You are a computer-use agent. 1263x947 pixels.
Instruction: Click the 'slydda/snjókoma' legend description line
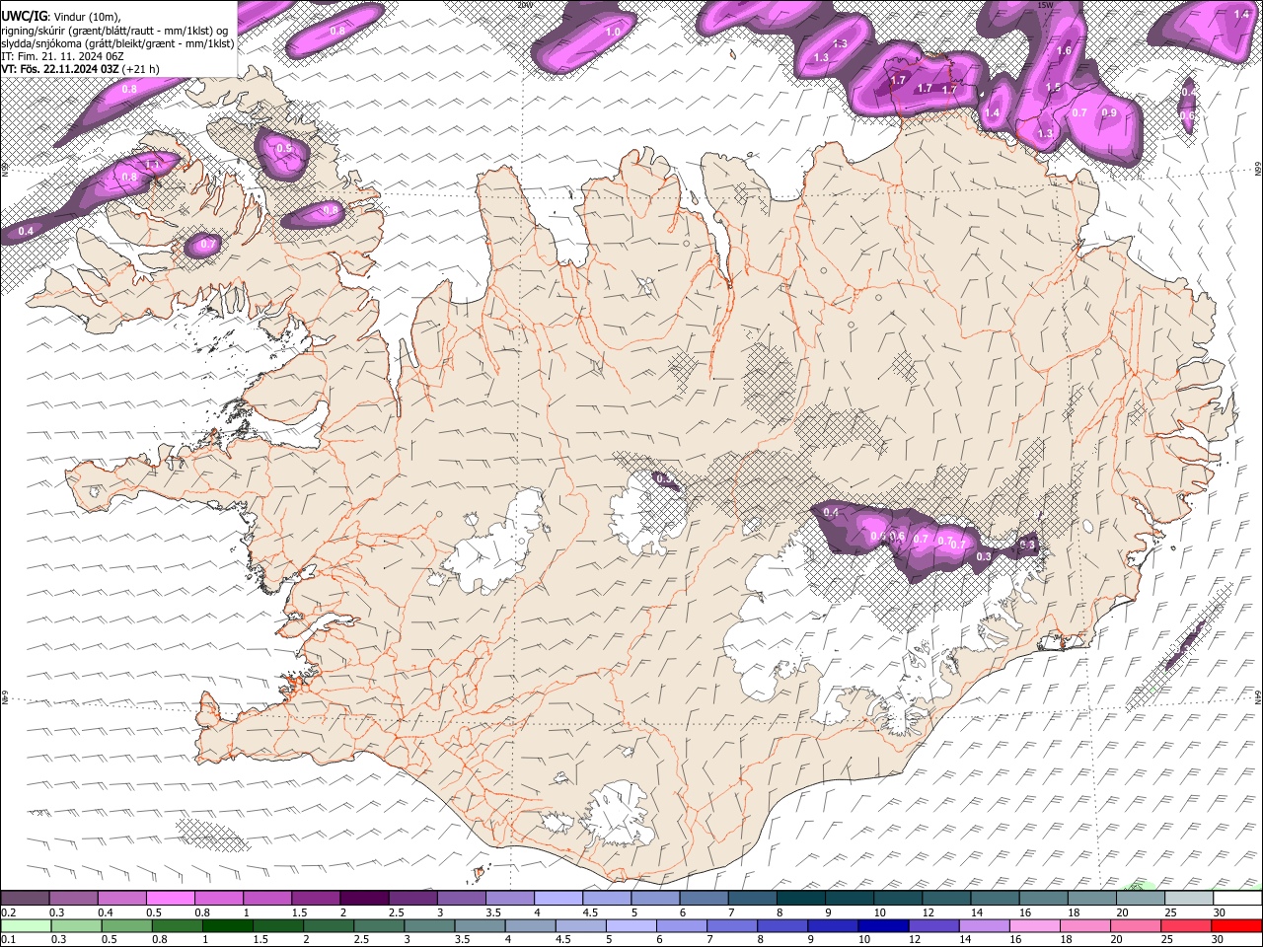coord(117,43)
